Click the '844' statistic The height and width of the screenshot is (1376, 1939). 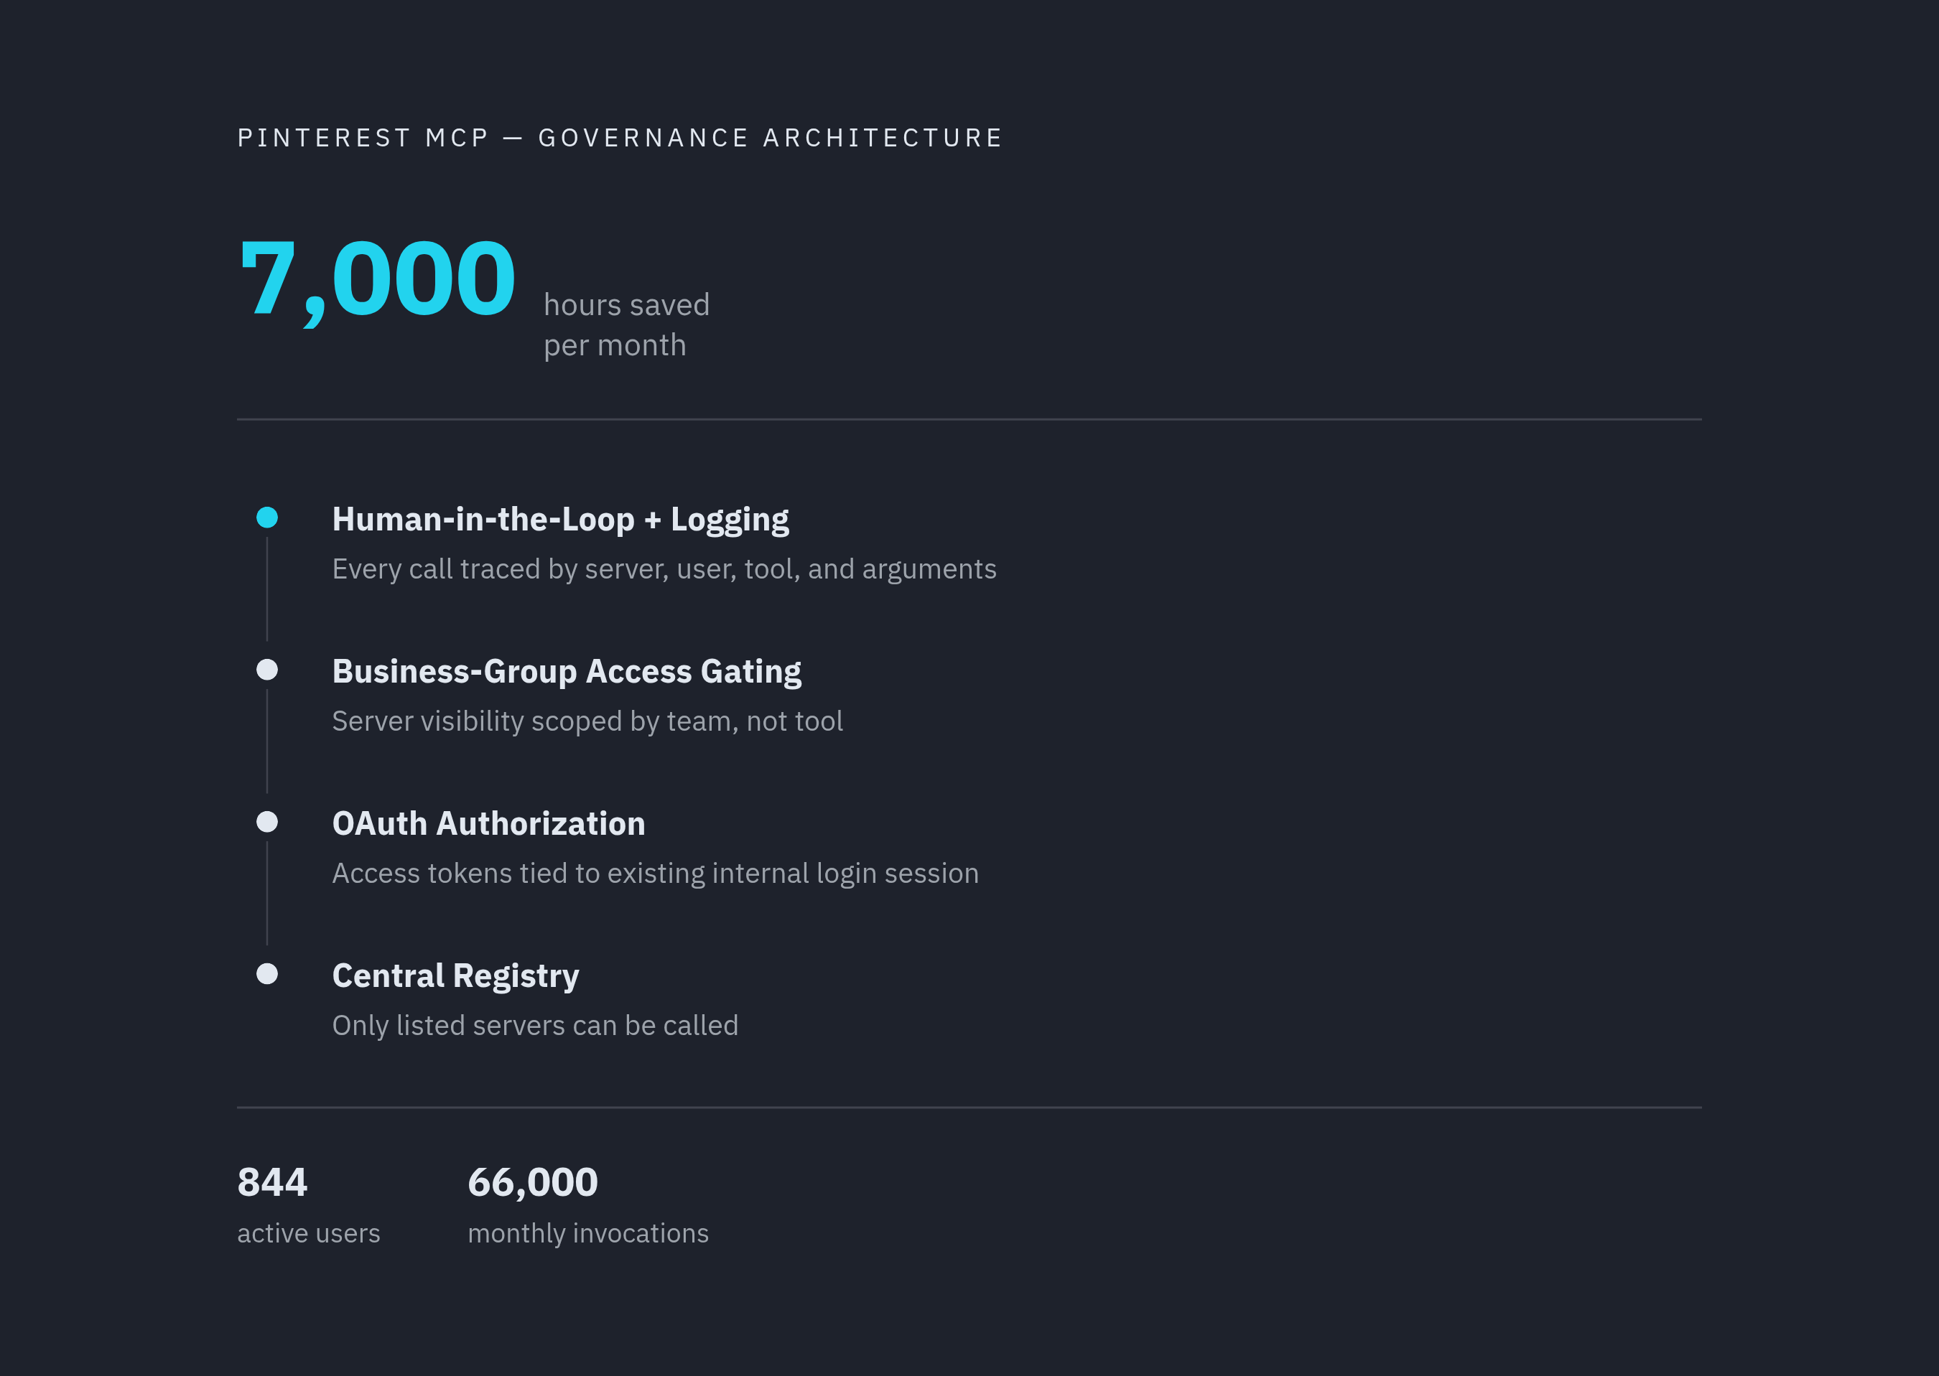click(x=272, y=1183)
